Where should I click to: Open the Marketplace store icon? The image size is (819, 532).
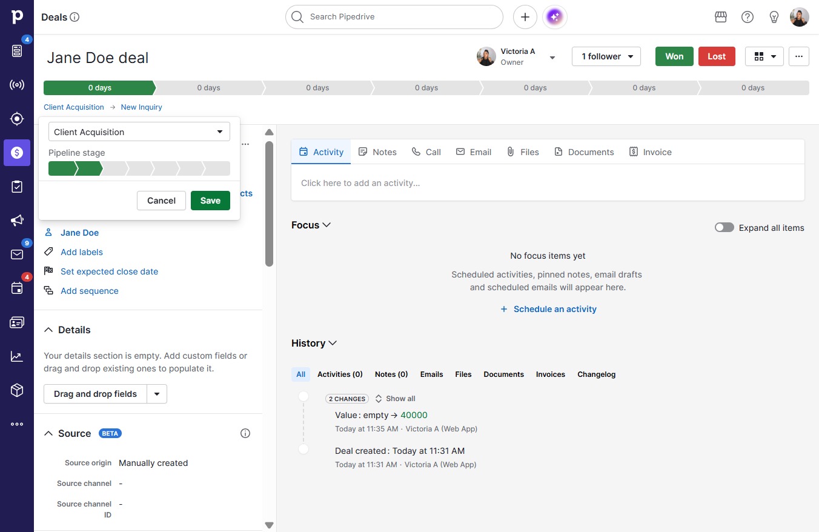(x=721, y=17)
